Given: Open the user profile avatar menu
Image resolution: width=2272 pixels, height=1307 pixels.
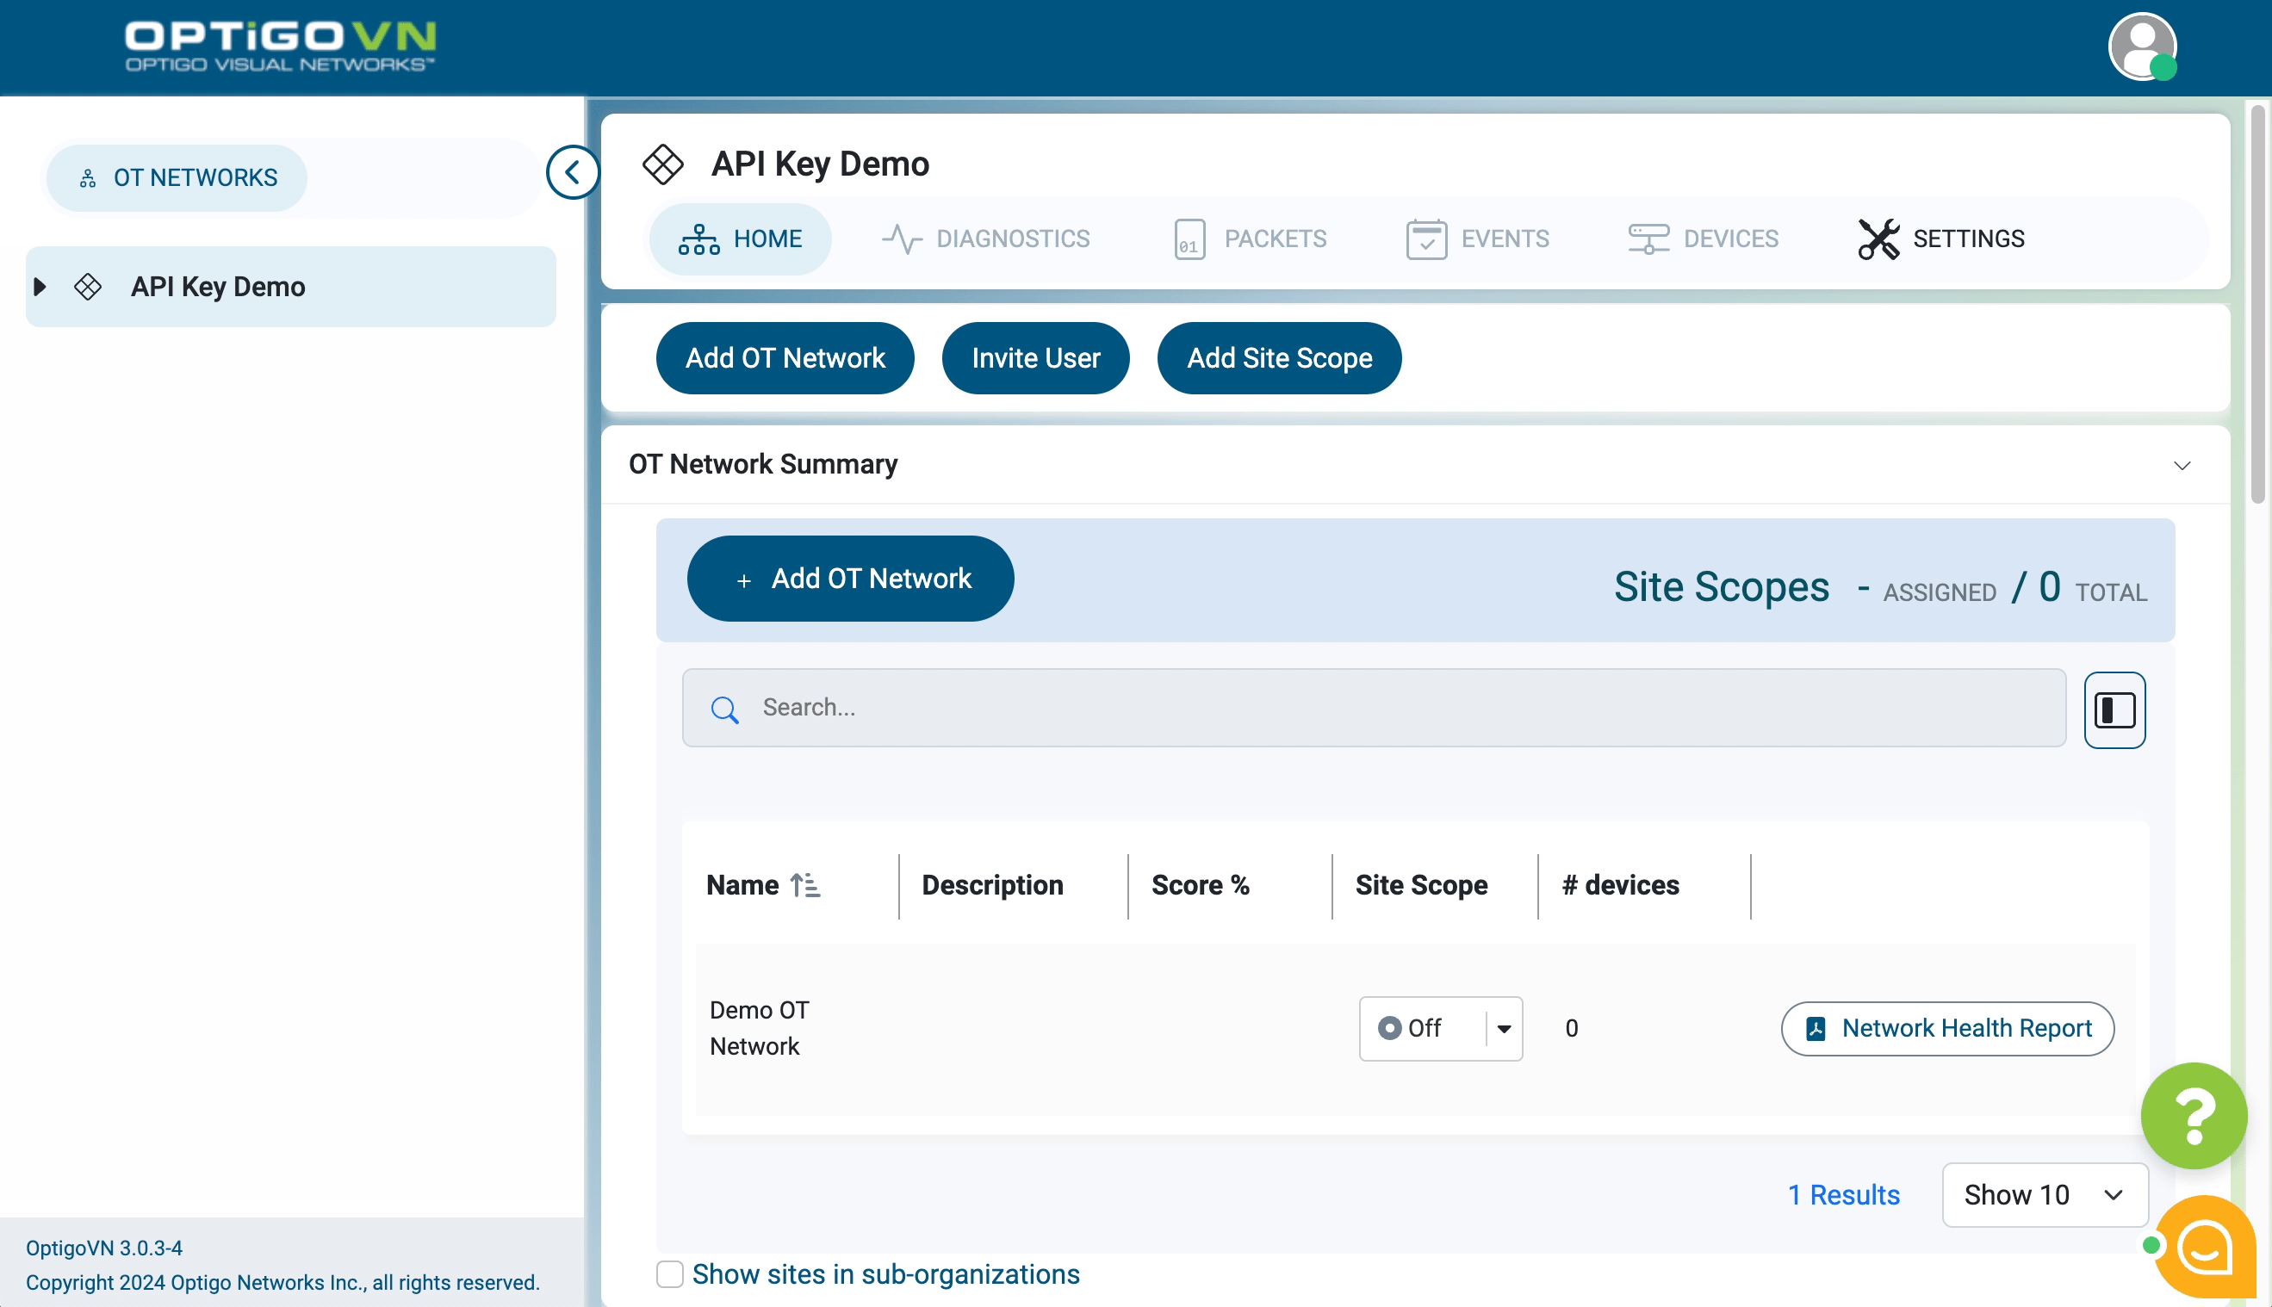Looking at the screenshot, I should pos(2142,46).
